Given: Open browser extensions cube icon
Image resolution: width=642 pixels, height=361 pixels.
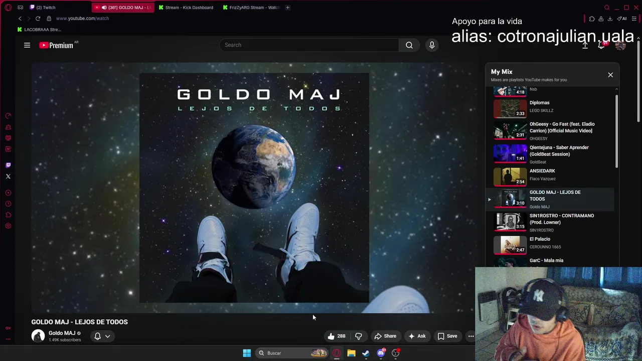Looking at the screenshot, I should point(592,19).
